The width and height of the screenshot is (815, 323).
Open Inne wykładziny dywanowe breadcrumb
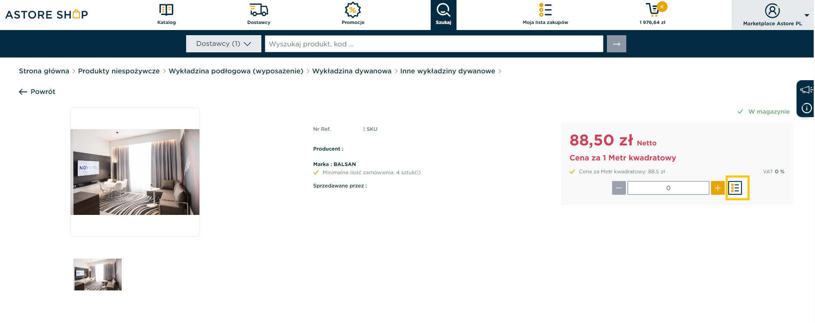[x=447, y=71]
